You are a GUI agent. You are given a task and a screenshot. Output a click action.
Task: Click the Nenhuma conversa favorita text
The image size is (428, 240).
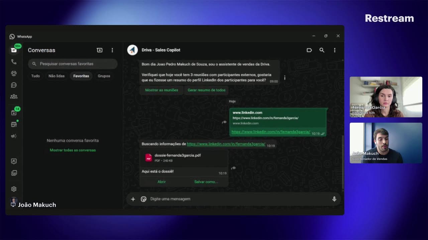(73, 141)
